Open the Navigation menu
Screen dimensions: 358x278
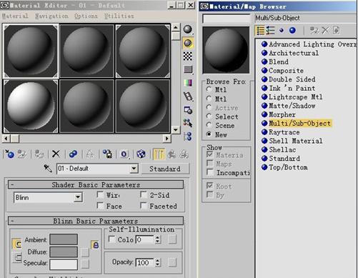pos(51,16)
